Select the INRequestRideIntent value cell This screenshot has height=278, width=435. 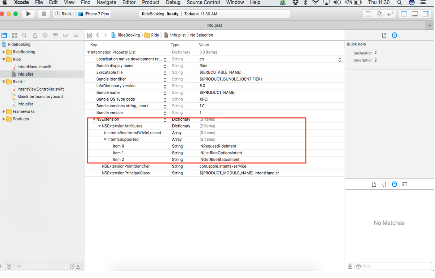[x=218, y=146]
